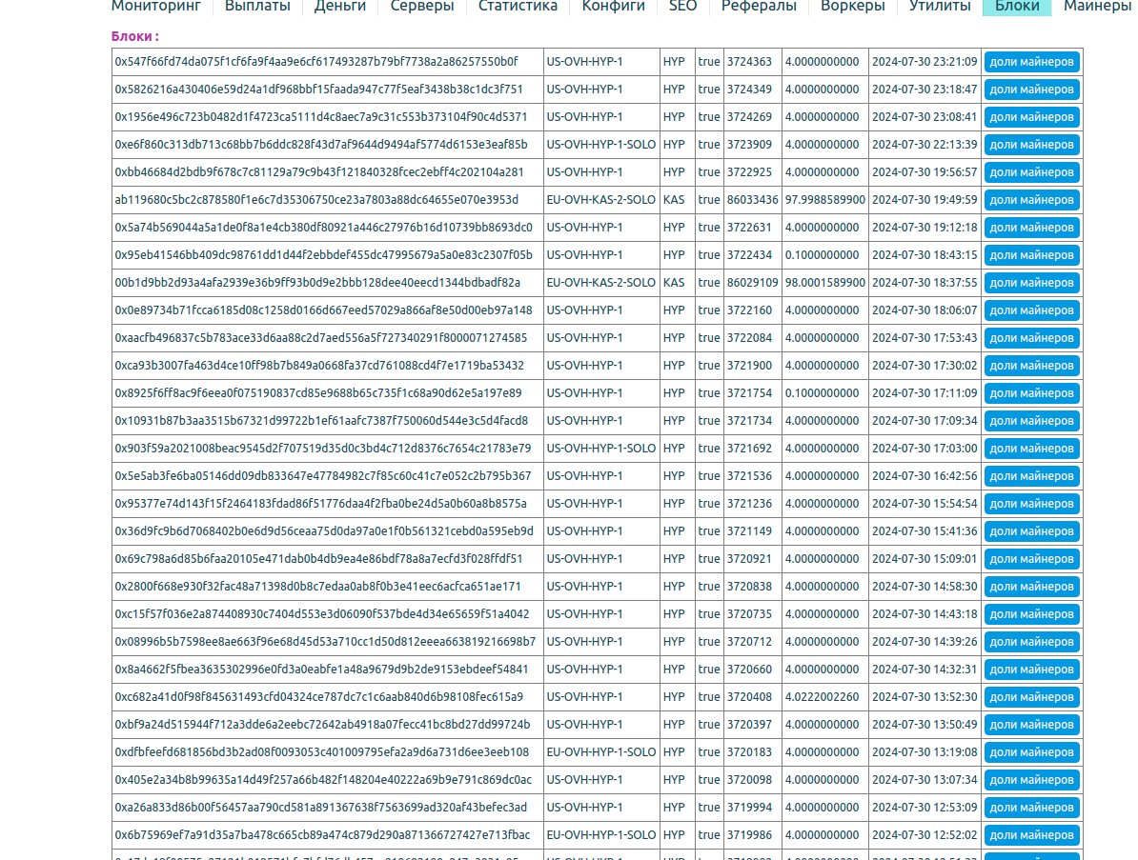This screenshot has width=1138, height=860.
Task: Click the reward value 97.9988589900
Action: tap(824, 200)
